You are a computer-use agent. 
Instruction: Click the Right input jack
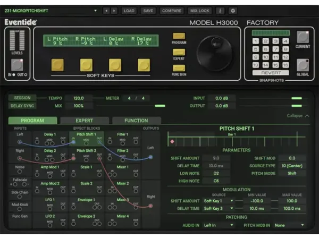pyautogui.click(x=20, y=158)
